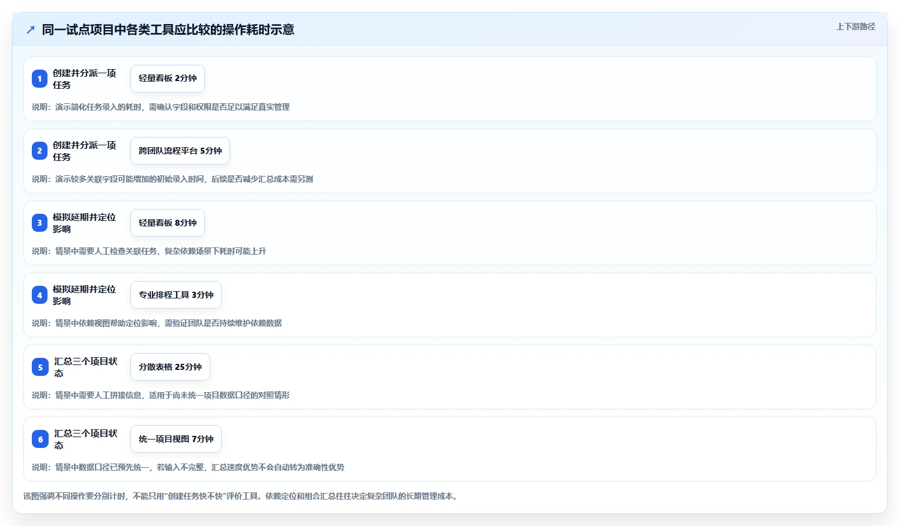Select the step 3 title 模拟延期并定位影响
This screenshot has height=526, width=900.
(x=84, y=223)
